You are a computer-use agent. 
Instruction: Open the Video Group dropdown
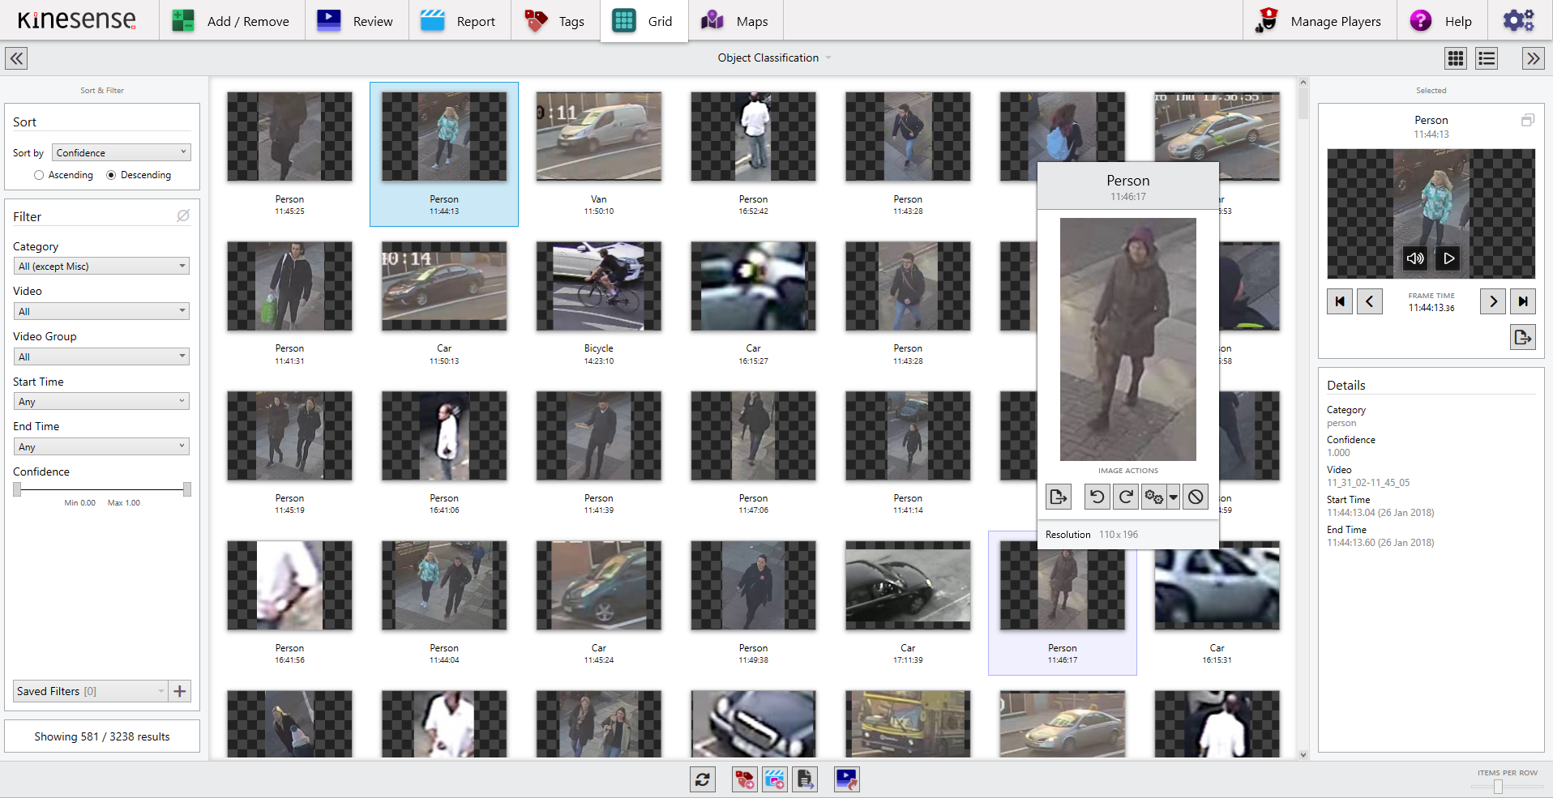point(101,356)
